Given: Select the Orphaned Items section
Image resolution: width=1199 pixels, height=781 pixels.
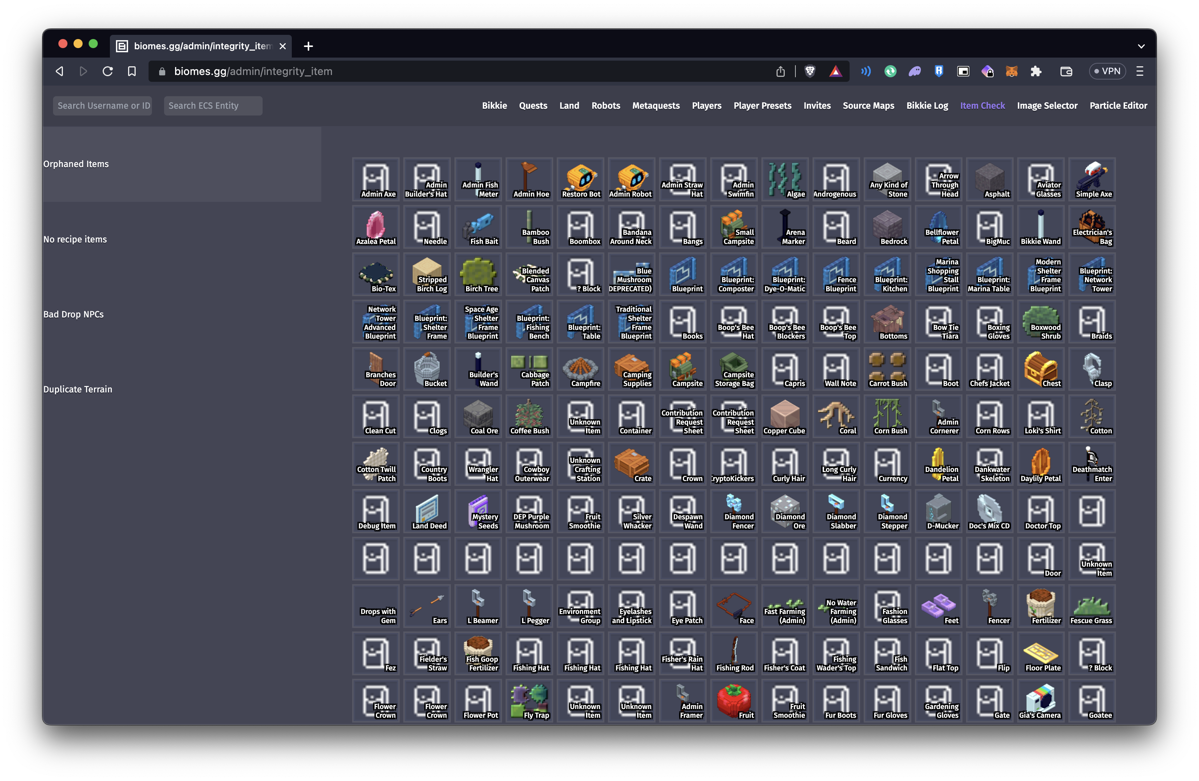Looking at the screenshot, I should click(x=76, y=164).
